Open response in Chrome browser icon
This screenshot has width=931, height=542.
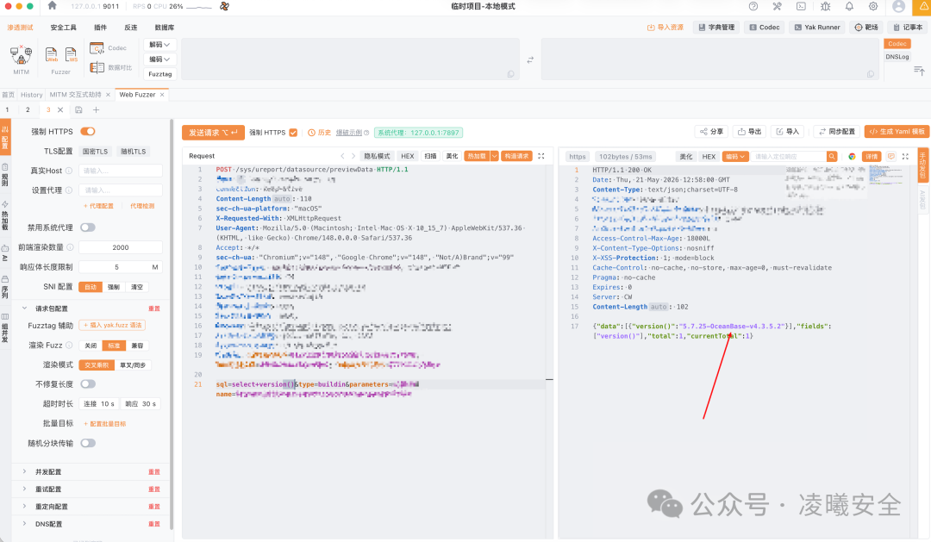852,156
